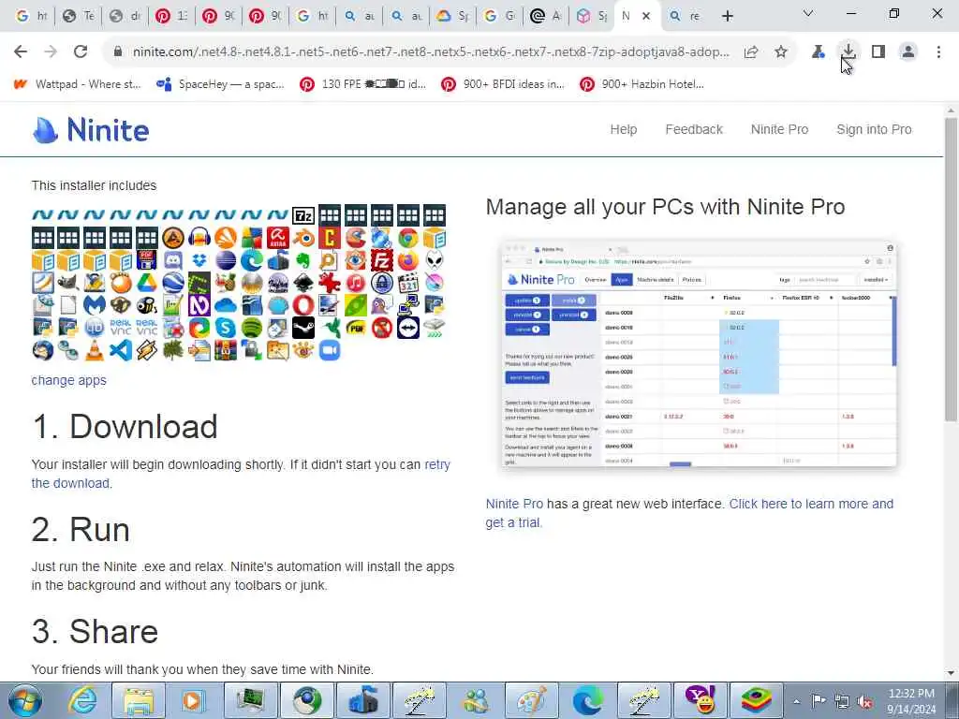This screenshot has height=719, width=959.
Task: Show hidden tray icons arrow
Action: [796, 701]
